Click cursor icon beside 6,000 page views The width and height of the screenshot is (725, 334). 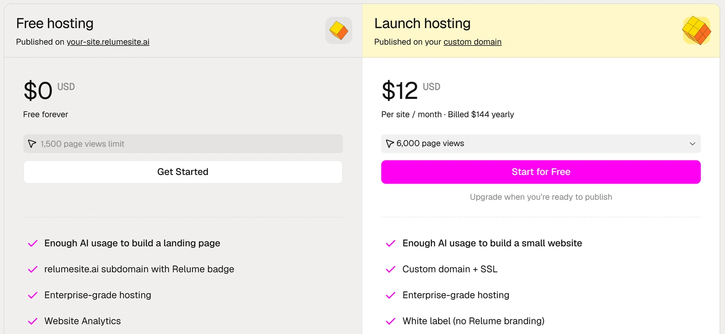pos(390,144)
